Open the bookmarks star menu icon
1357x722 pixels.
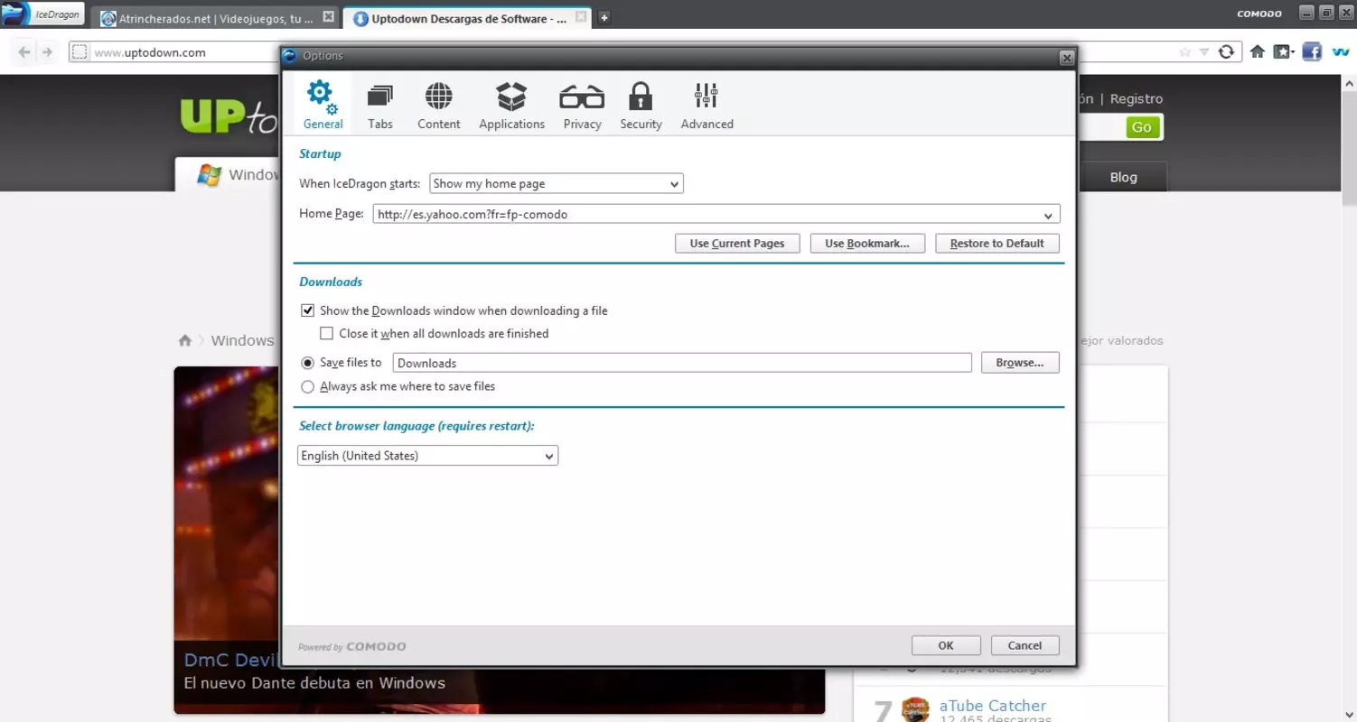tap(1283, 52)
